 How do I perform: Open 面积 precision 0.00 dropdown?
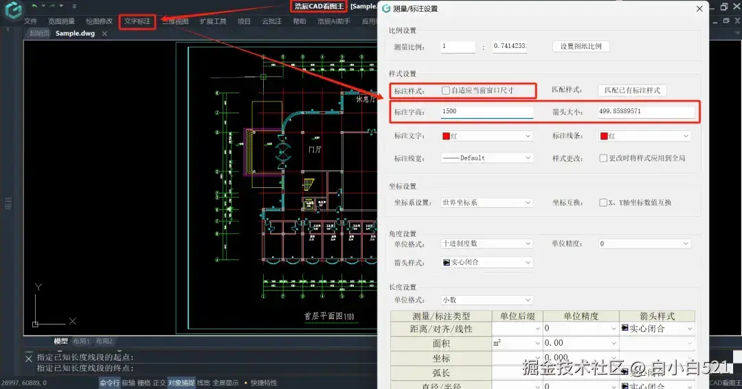(581, 343)
